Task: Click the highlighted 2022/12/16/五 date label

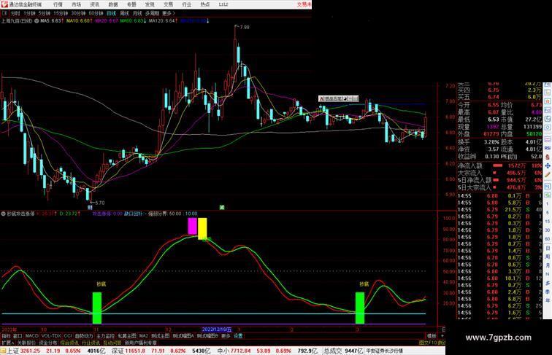Action: tap(217, 329)
